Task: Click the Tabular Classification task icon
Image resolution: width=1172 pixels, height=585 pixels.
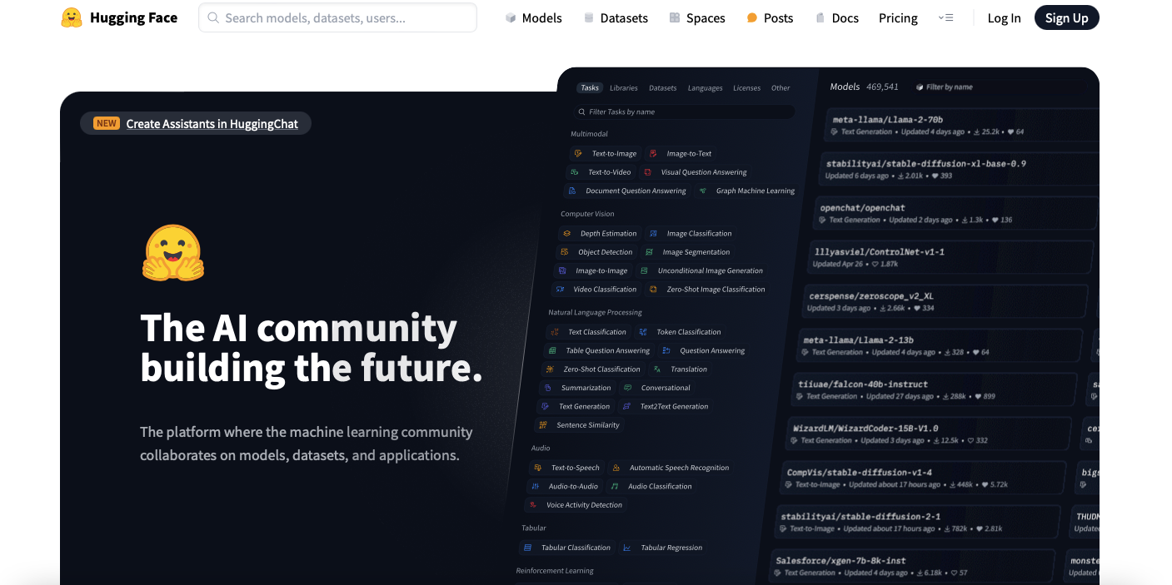Action: click(527, 548)
